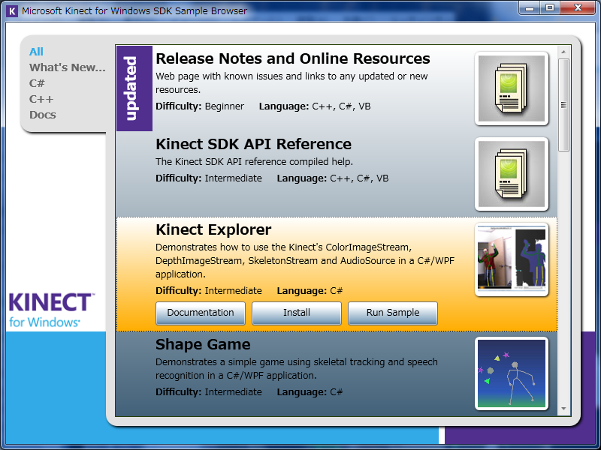This screenshot has height=450, width=601.
Task: Filter samples by C++ language
Action: [x=41, y=99]
